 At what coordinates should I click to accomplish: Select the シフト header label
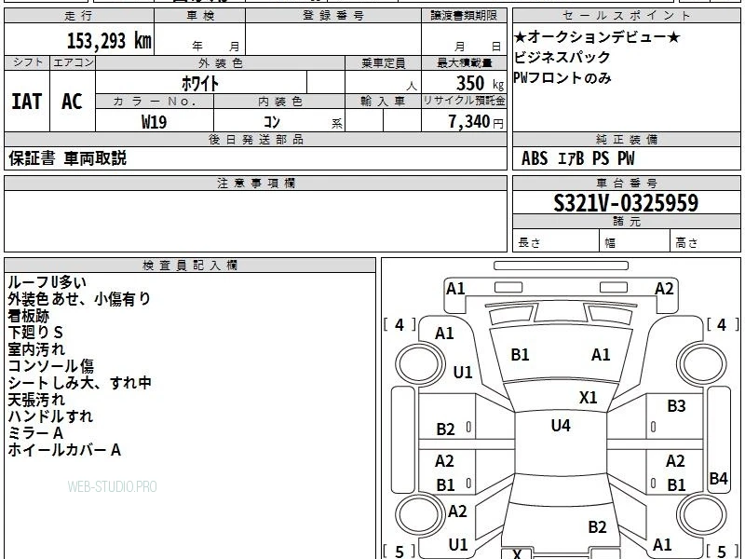tap(28, 62)
